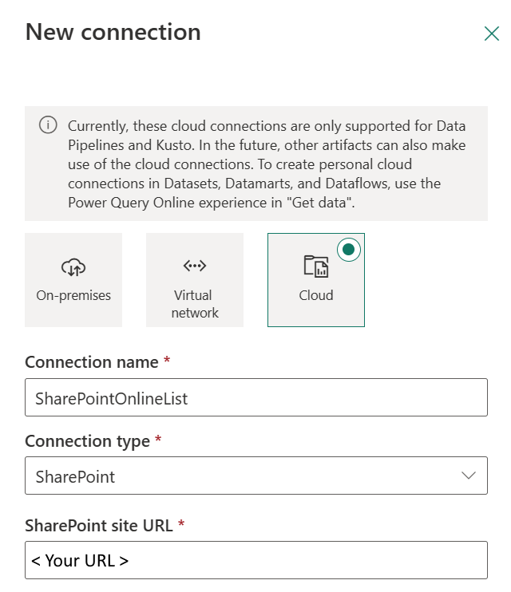Click the info icon in the notice banner
This screenshot has width=511, height=592.
pos(48,125)
